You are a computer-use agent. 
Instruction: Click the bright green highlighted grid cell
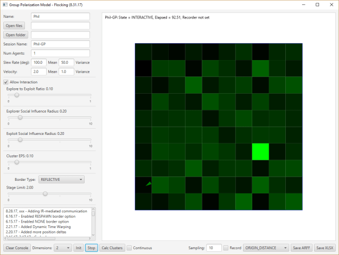click(260, 152)
